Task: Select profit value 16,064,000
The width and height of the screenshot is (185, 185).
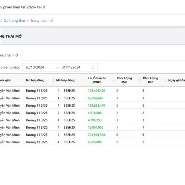Action: pos(96,127)
